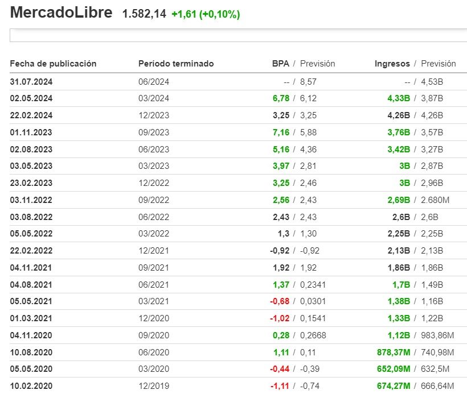Click the stock price 1.582,14
Image resolution: width=467 pixels, height=394 pixels.
[144, 14]
